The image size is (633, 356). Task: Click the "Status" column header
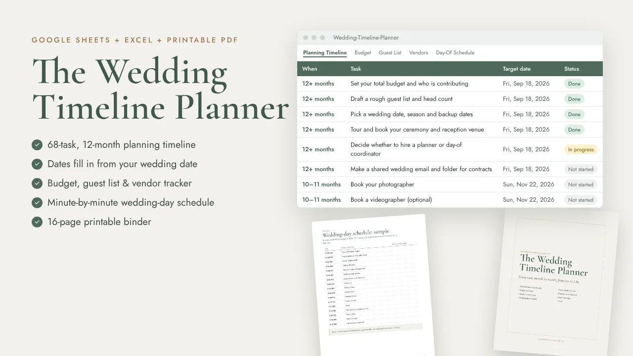(x=572, y=69)
